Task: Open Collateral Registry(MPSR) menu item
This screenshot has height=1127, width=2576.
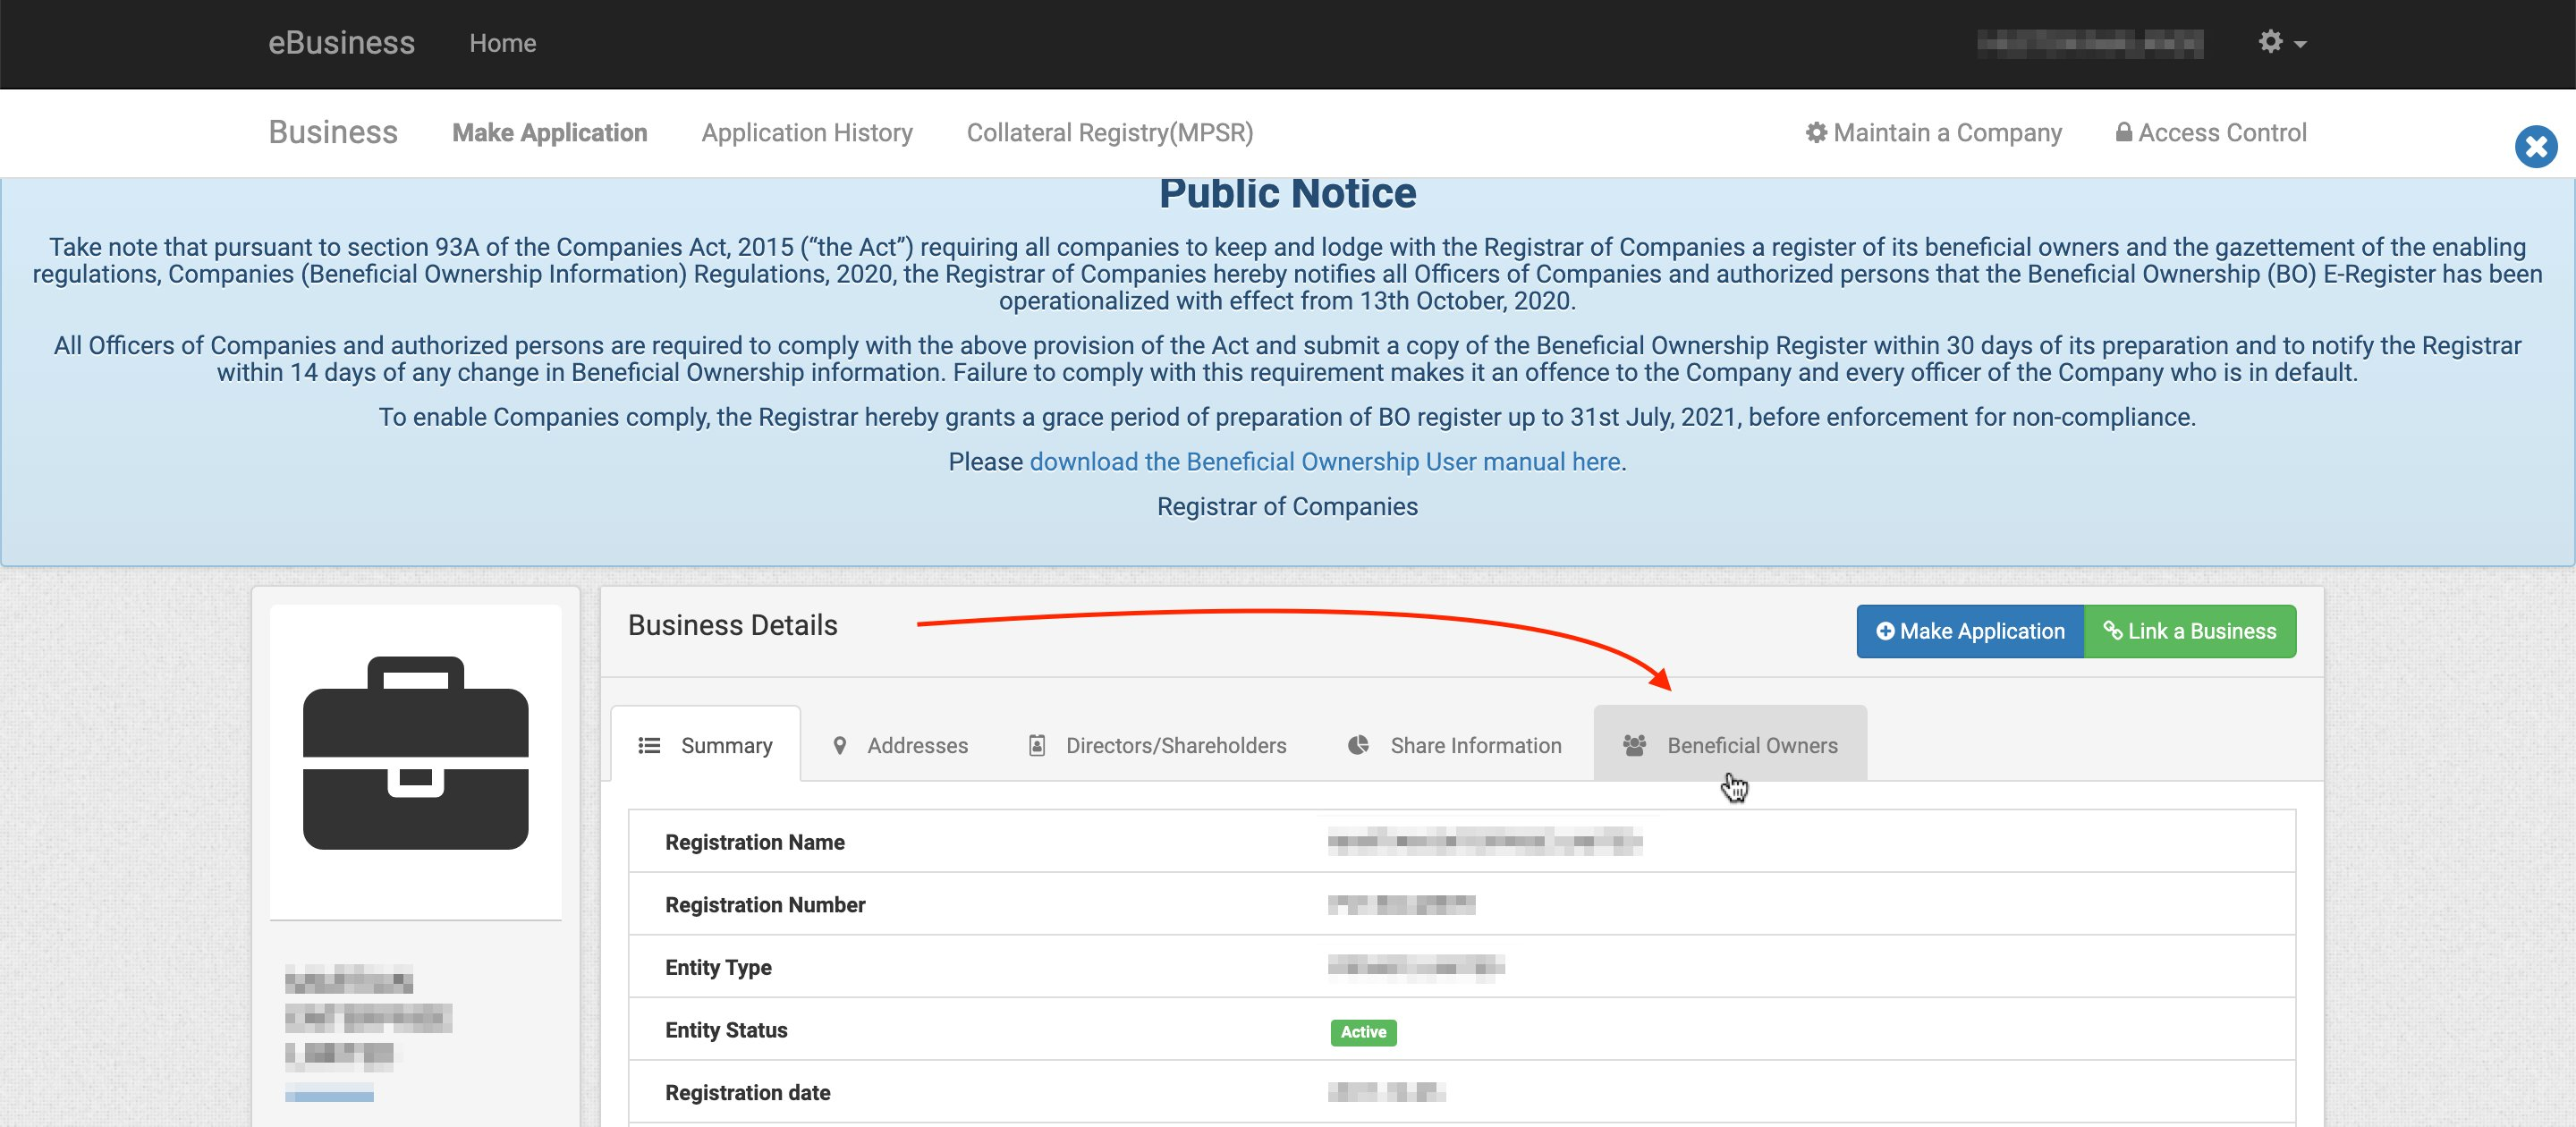Action: click(x=1109, y=133)
